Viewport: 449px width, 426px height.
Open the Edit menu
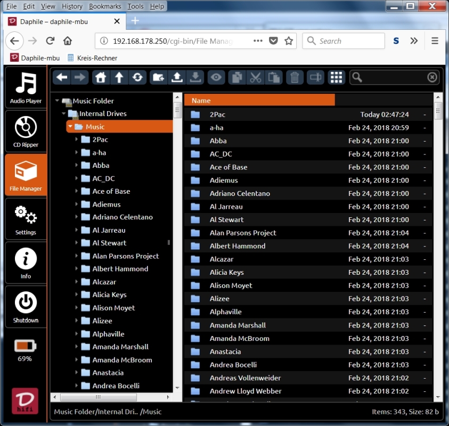(x=29, y=6)
